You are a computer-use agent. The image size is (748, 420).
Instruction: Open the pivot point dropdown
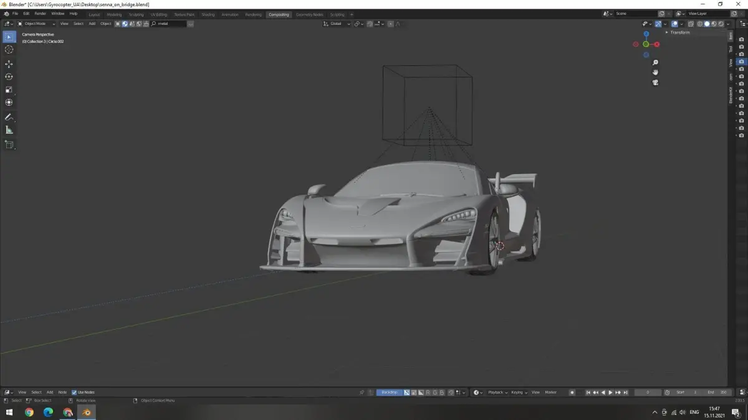pyautogui.click(x=359, y=24)
